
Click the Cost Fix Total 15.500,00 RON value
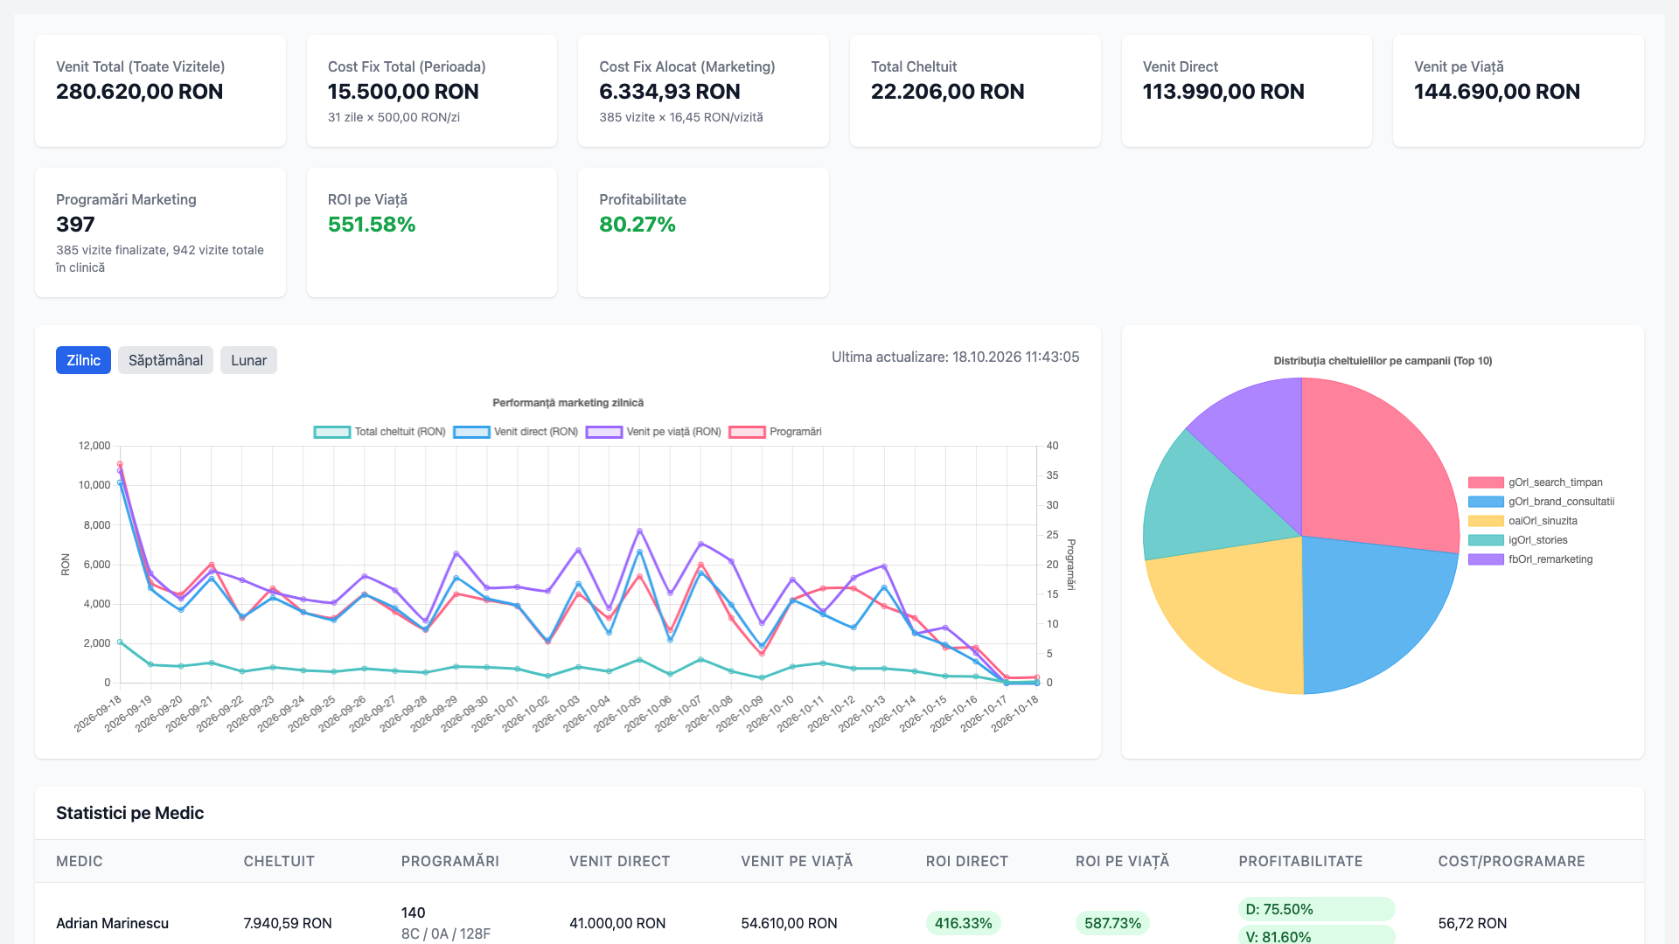(x=403, y=92)
